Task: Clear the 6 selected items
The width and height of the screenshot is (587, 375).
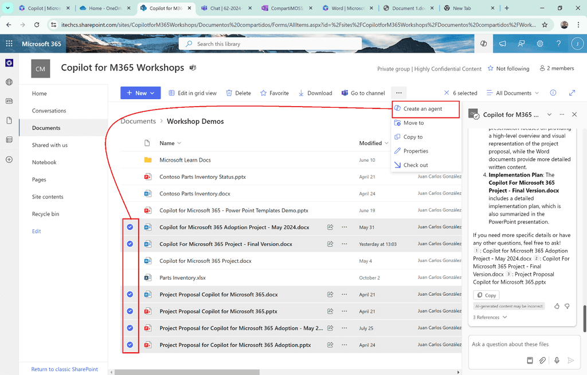Action: pyautogui.click(x=446, y=93)
